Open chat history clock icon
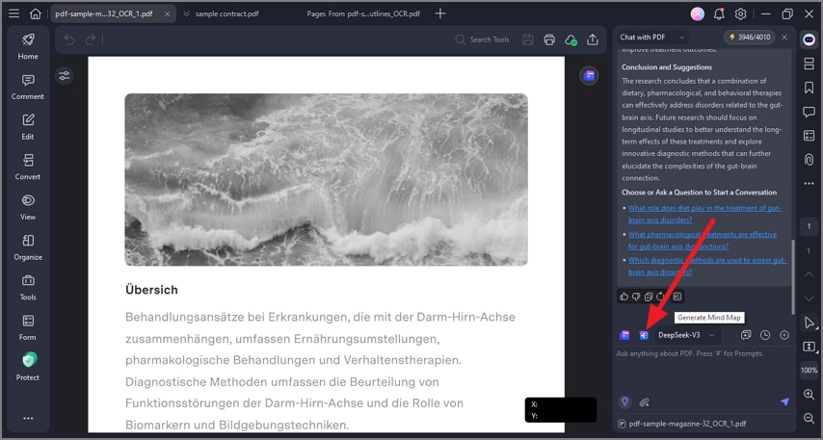The height and width of the screenshot is (440, 823). coord(765,335)
